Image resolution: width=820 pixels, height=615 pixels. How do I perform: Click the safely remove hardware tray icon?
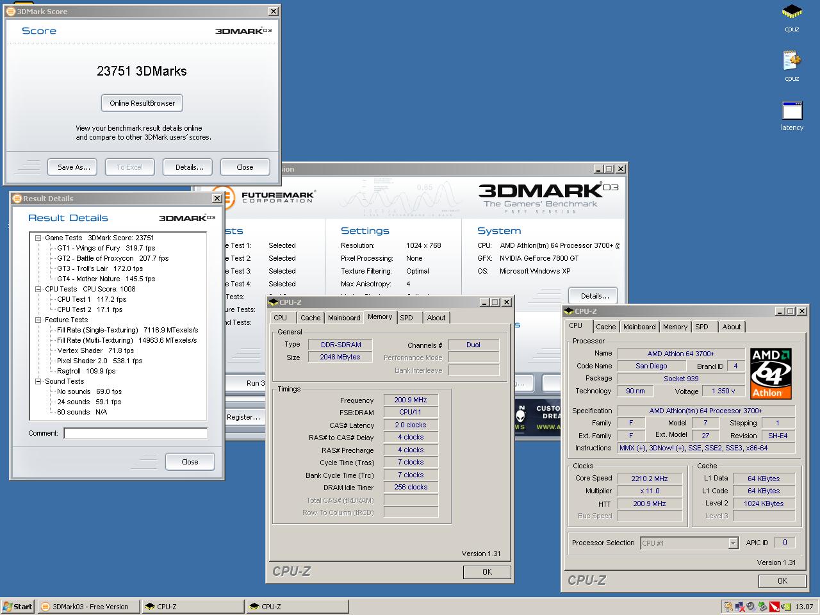click(762, 607)
